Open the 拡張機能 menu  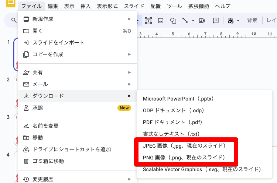click(x=198, y=6)
